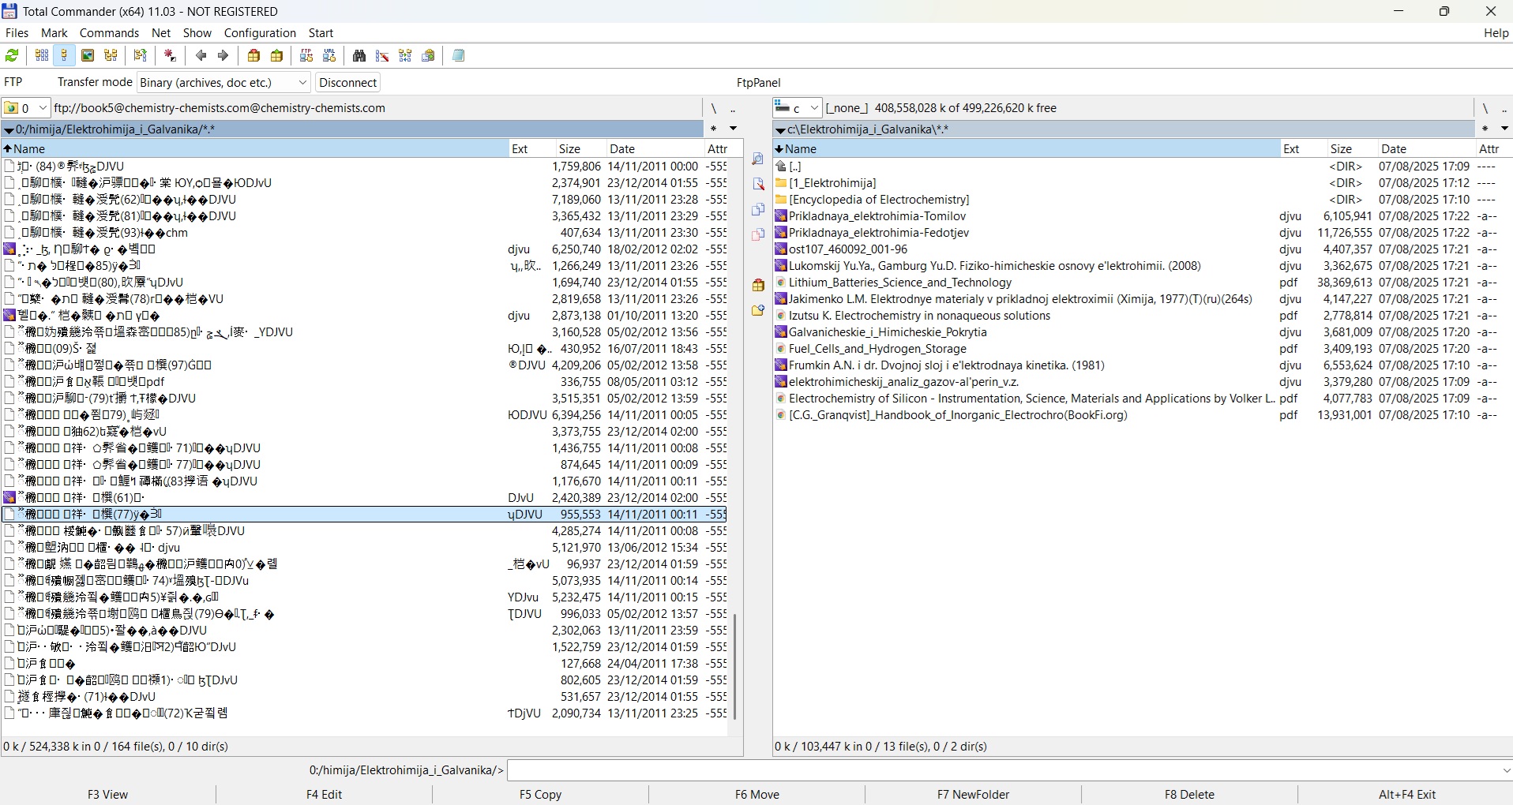Click the binoculars Search files icon
Image resolution: width=1513 pixels, height=805 pixels.
359,55
